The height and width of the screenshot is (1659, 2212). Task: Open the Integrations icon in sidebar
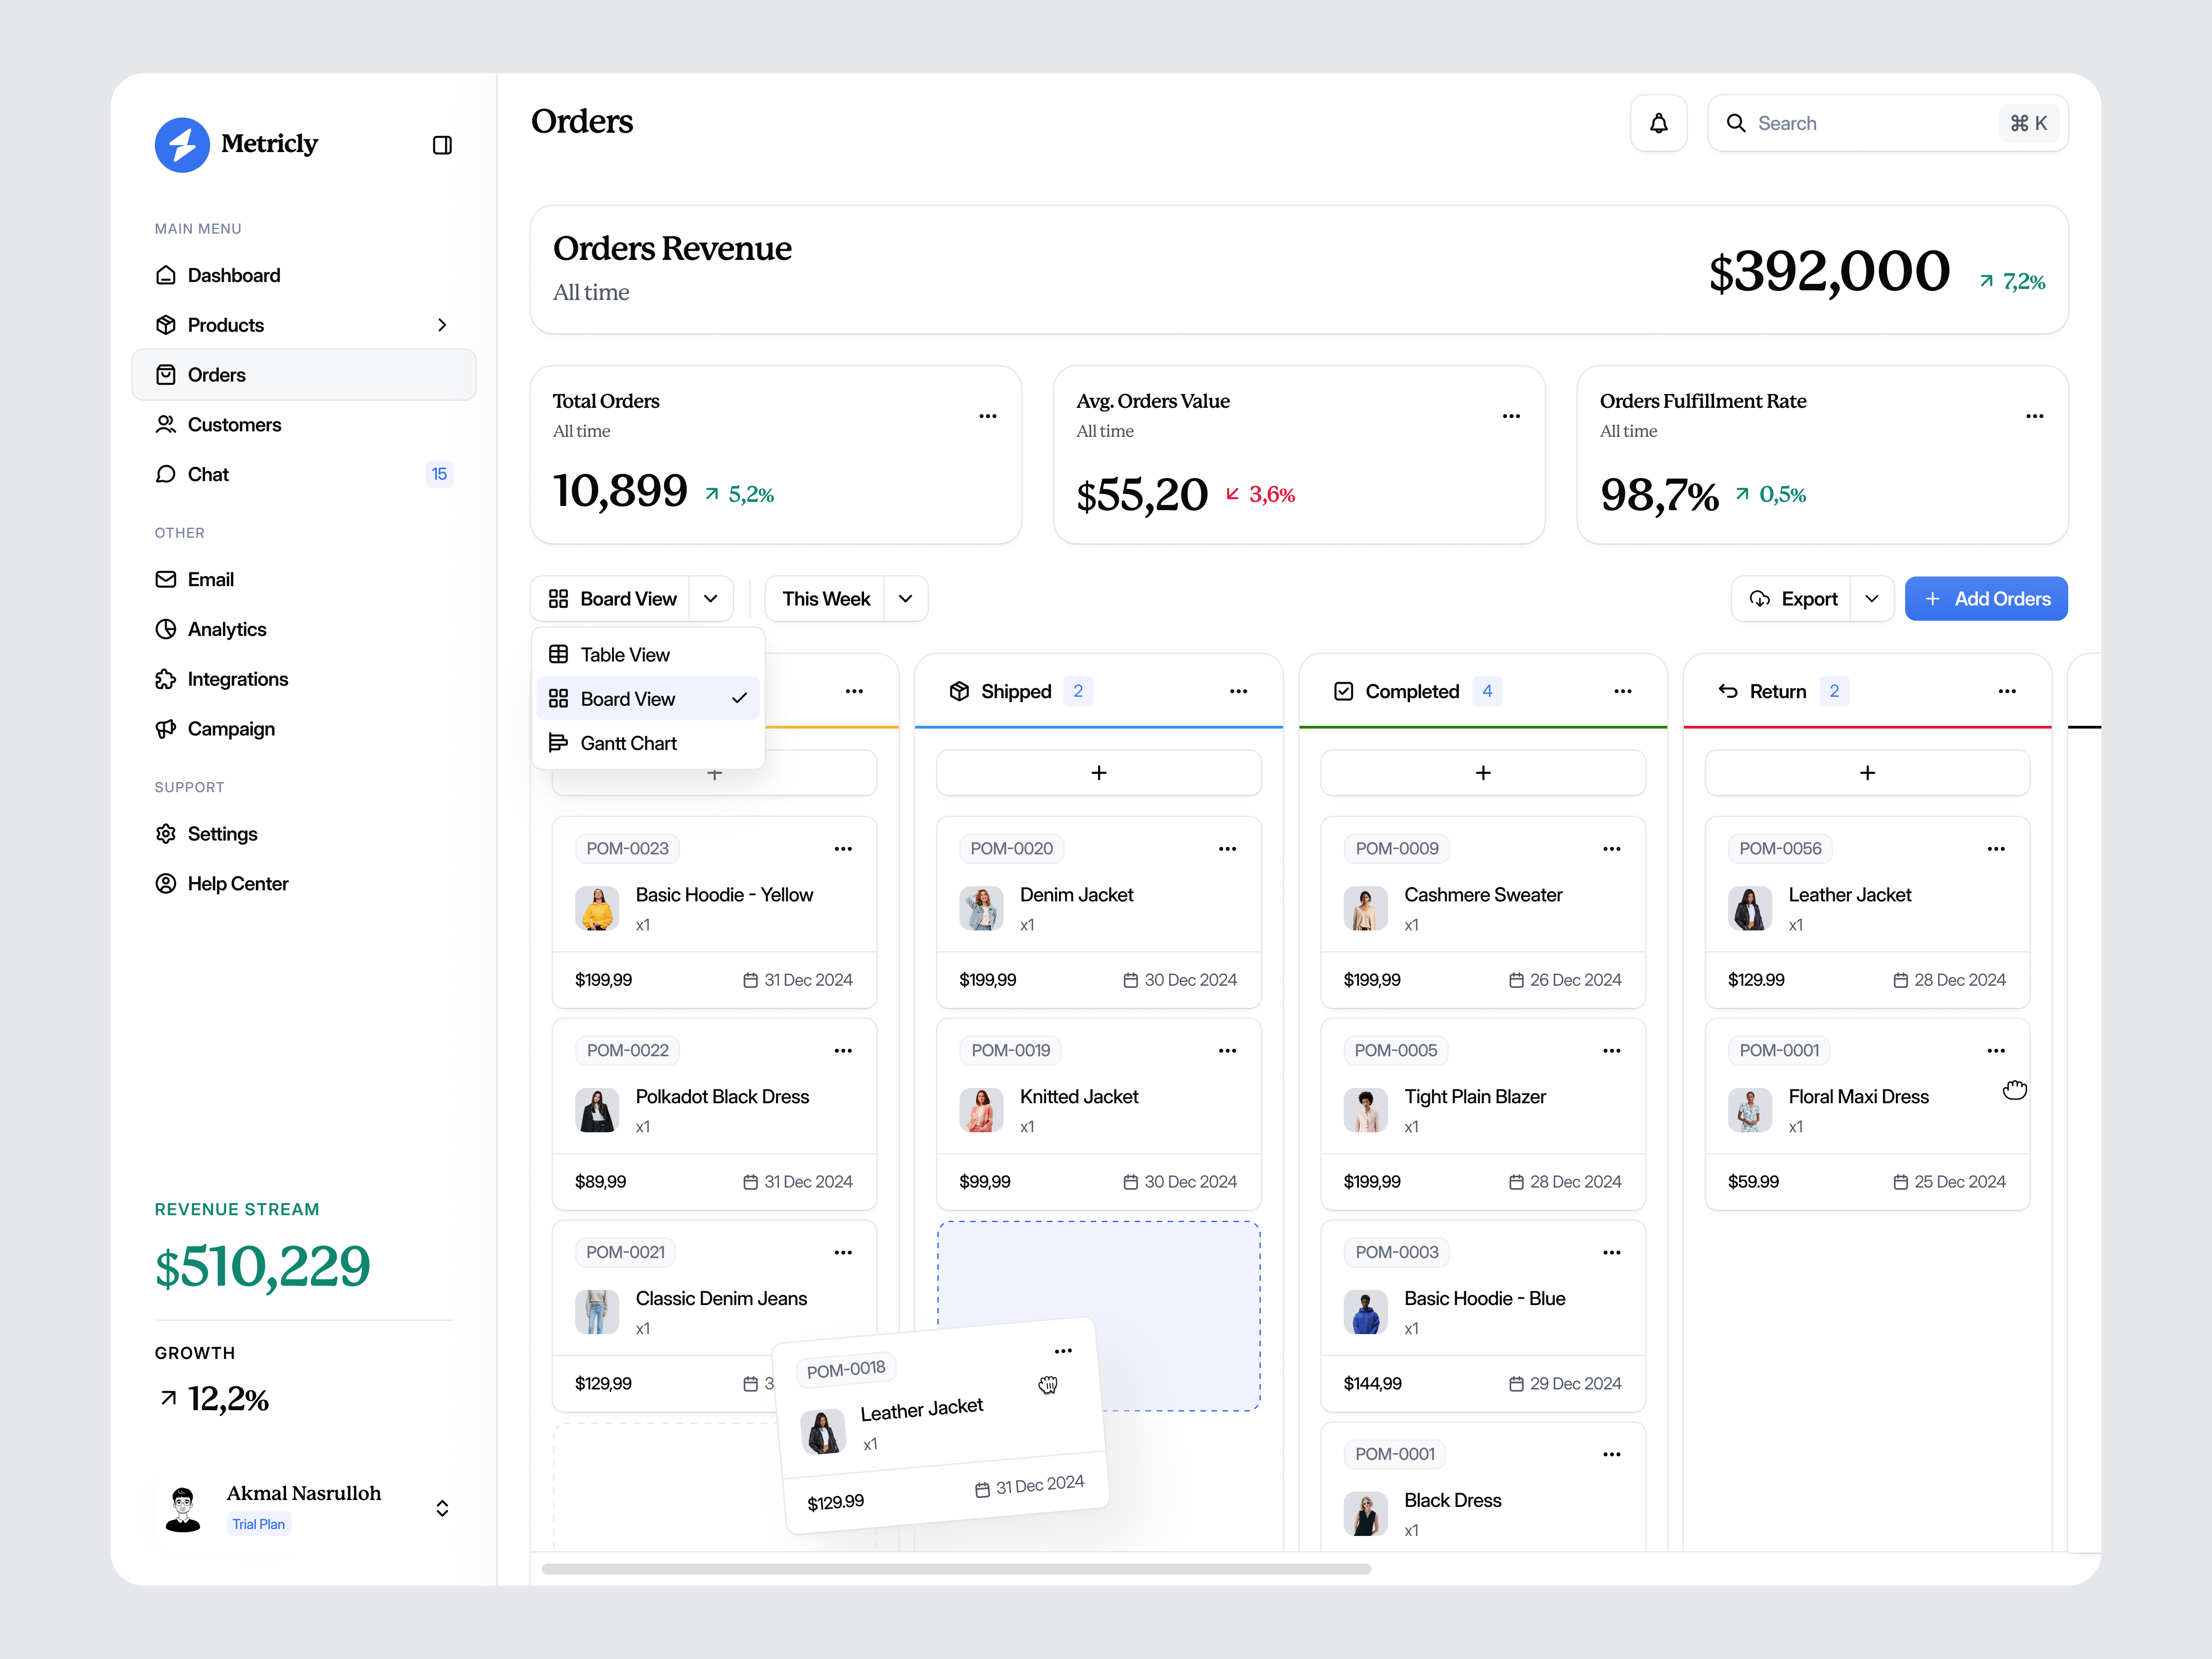pos(166,678)
